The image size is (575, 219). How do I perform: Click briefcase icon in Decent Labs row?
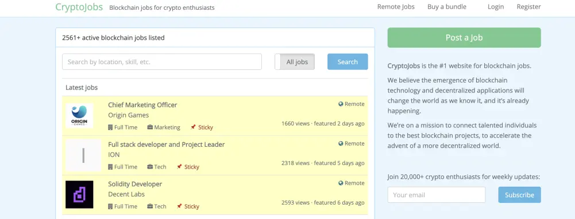tap(150, 206)
